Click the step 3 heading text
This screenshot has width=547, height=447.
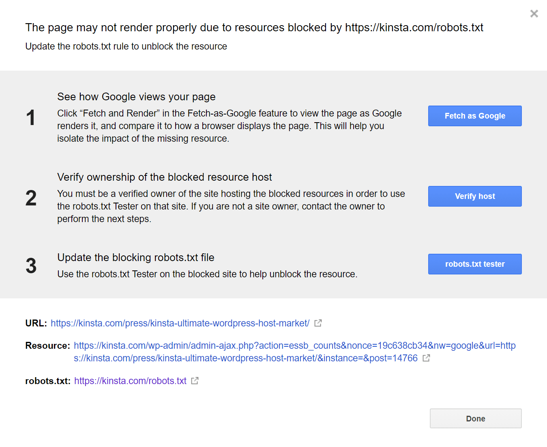click(x=135, y=257)
